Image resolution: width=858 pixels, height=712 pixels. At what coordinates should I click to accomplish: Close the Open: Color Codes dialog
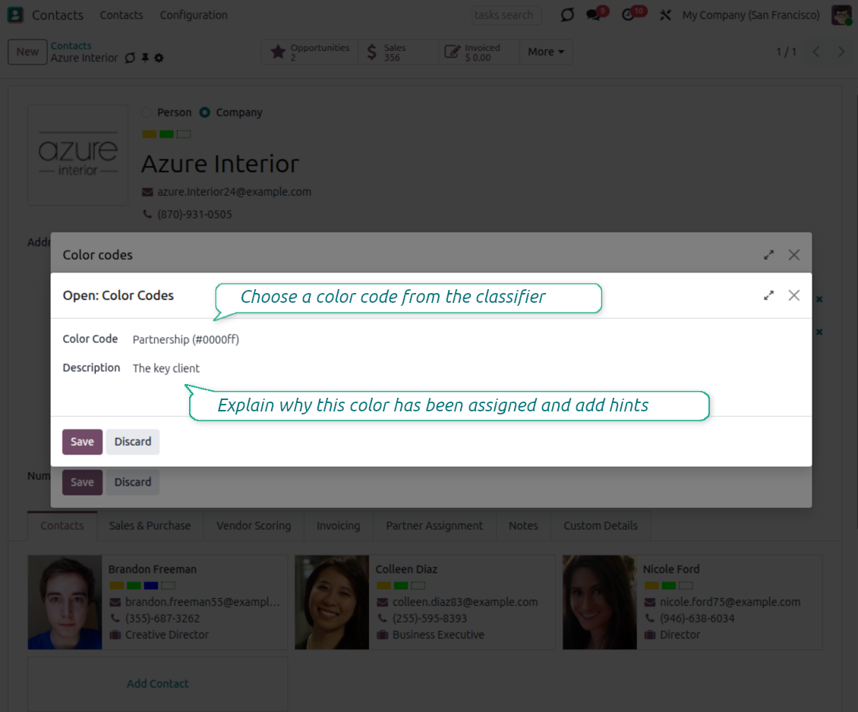click(793, 295)
